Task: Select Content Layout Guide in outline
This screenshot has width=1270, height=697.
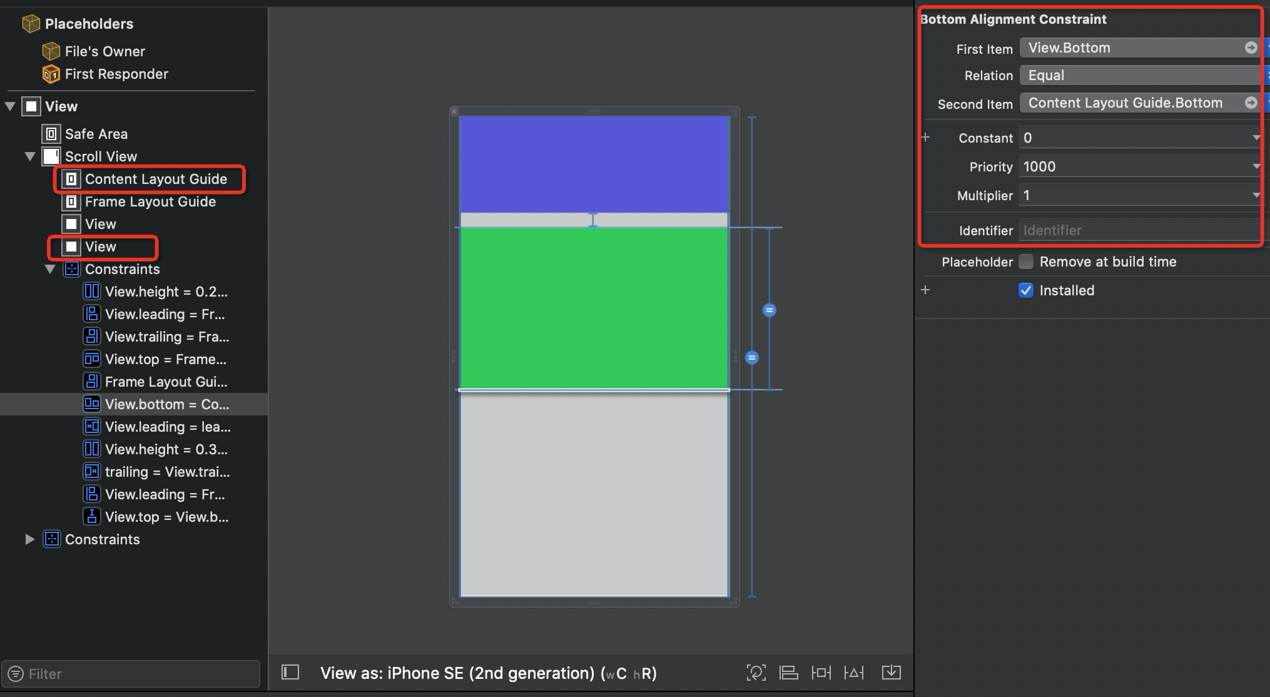Action: pos(155,180)
